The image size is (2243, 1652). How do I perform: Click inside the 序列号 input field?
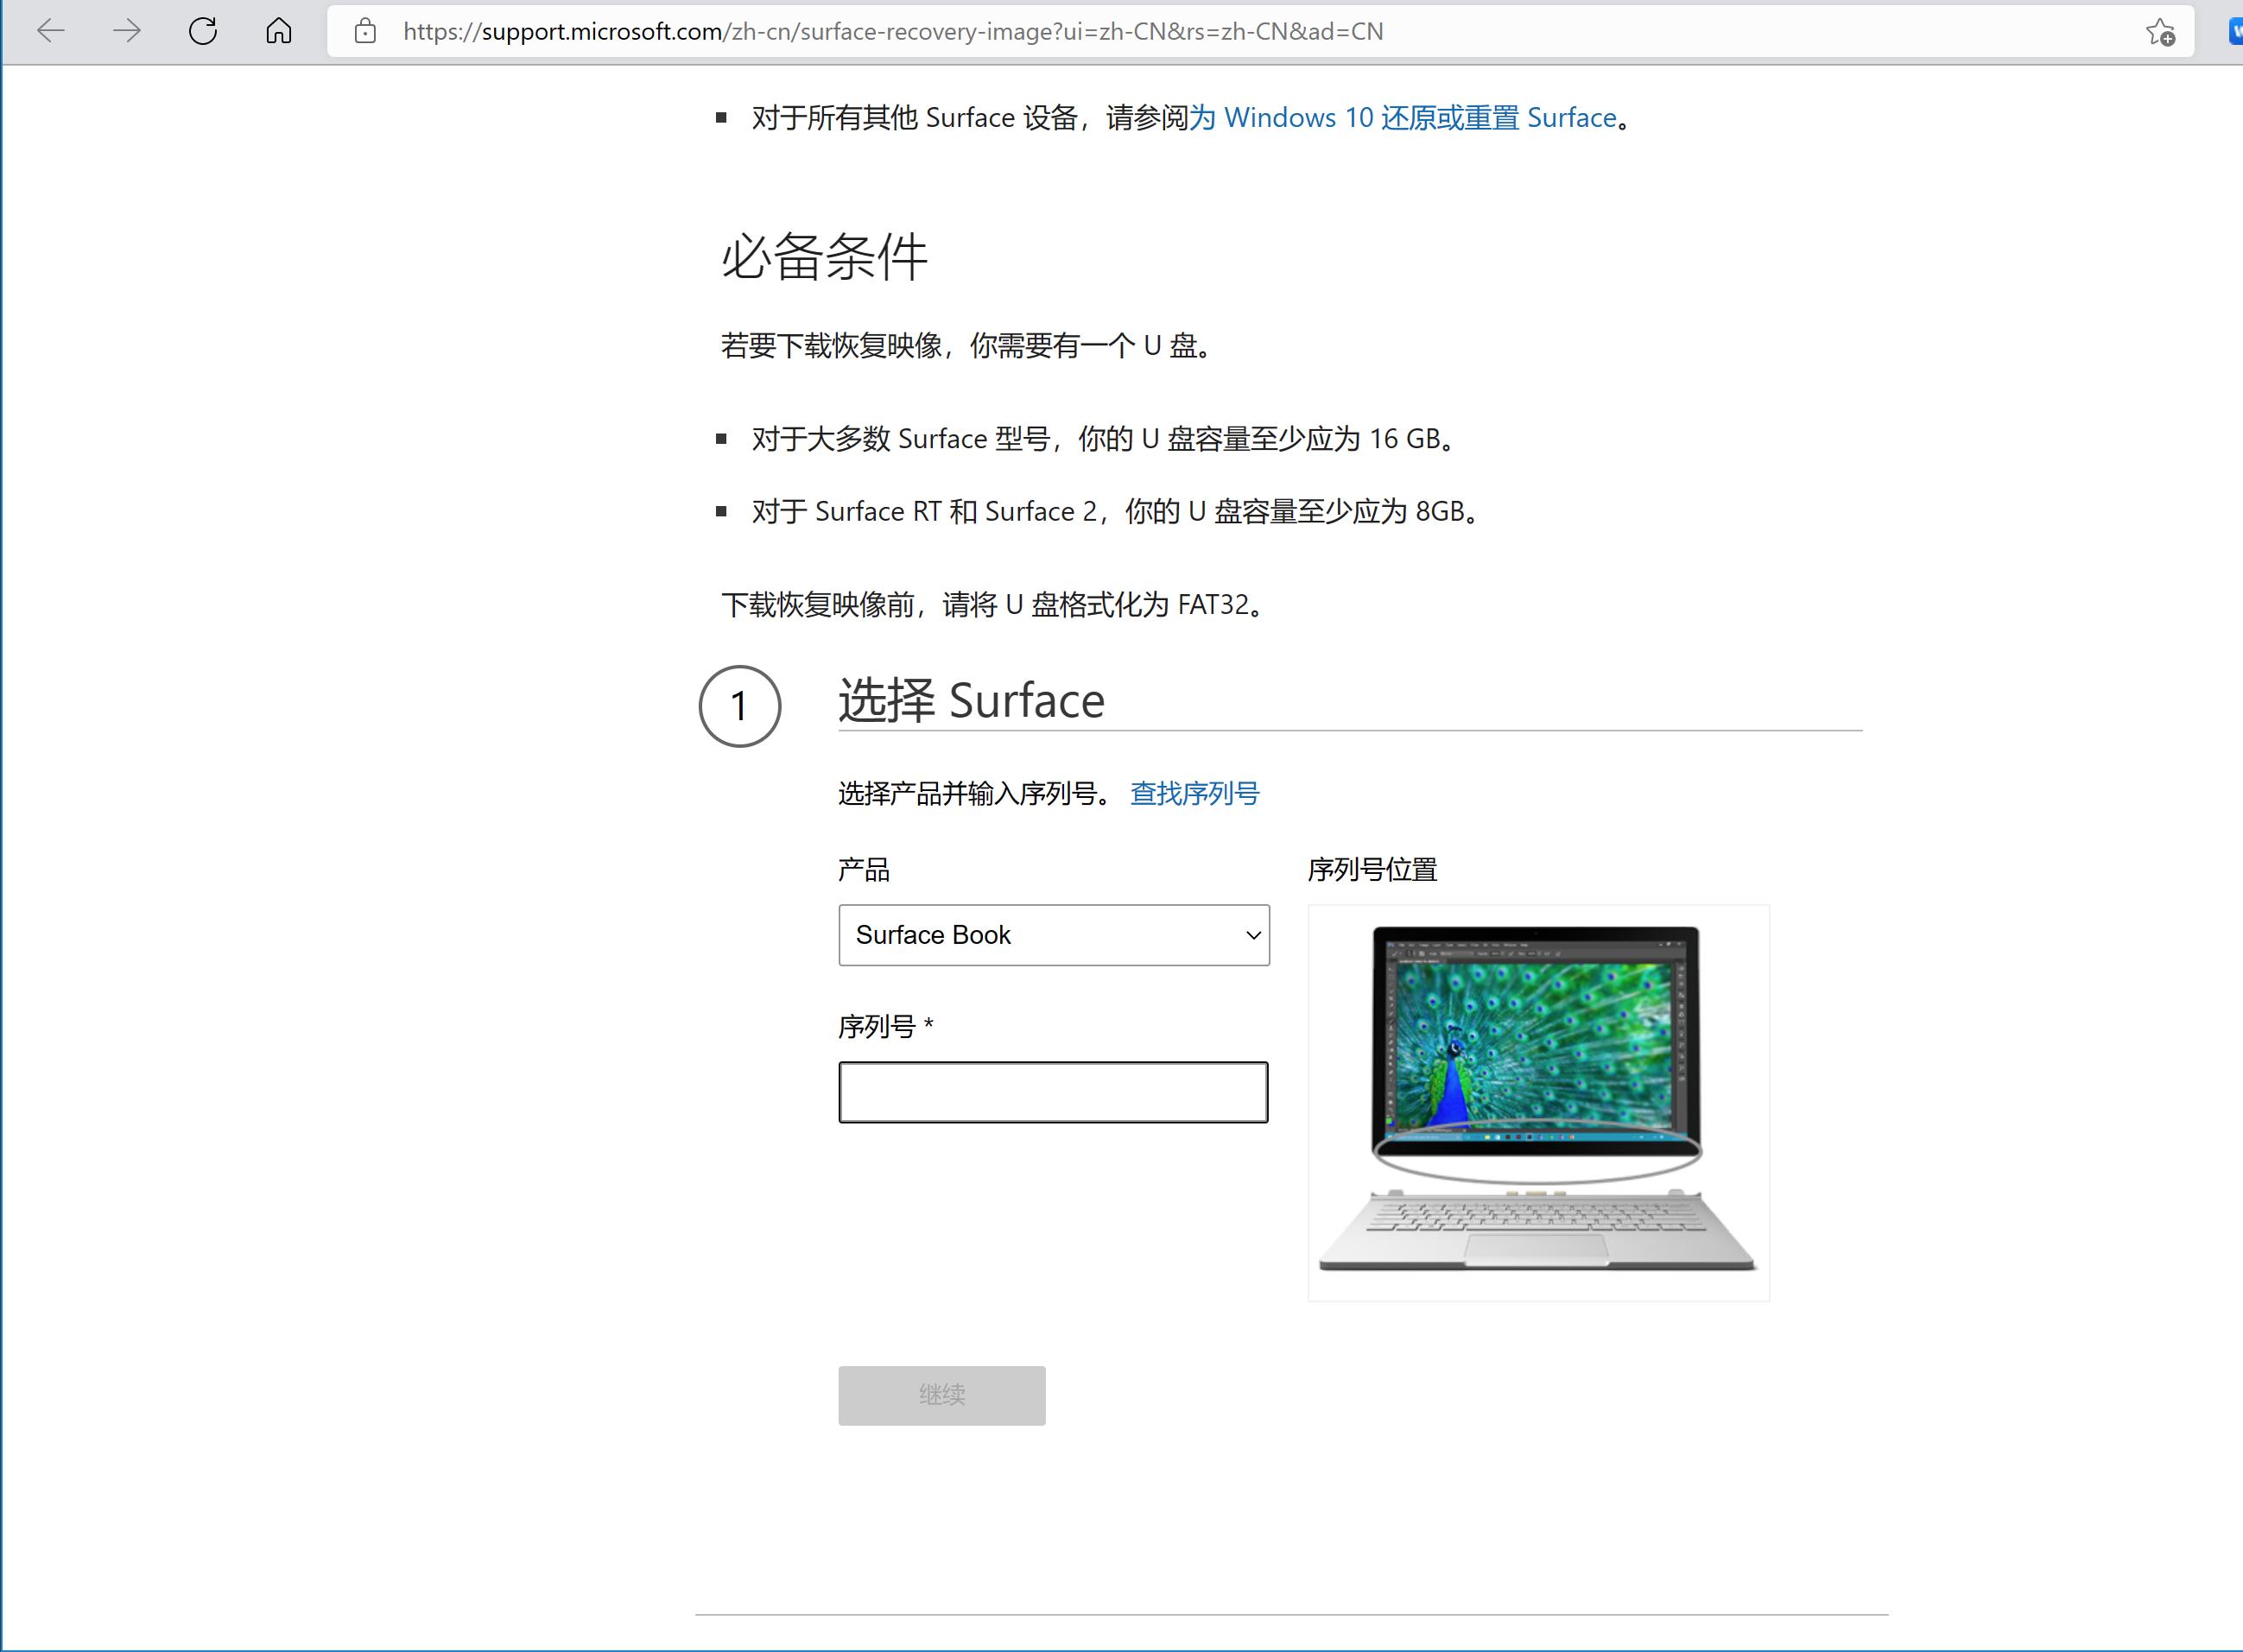tap(1052, 1091)
